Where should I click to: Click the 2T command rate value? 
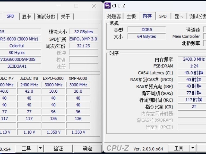(x=192, y=107)
